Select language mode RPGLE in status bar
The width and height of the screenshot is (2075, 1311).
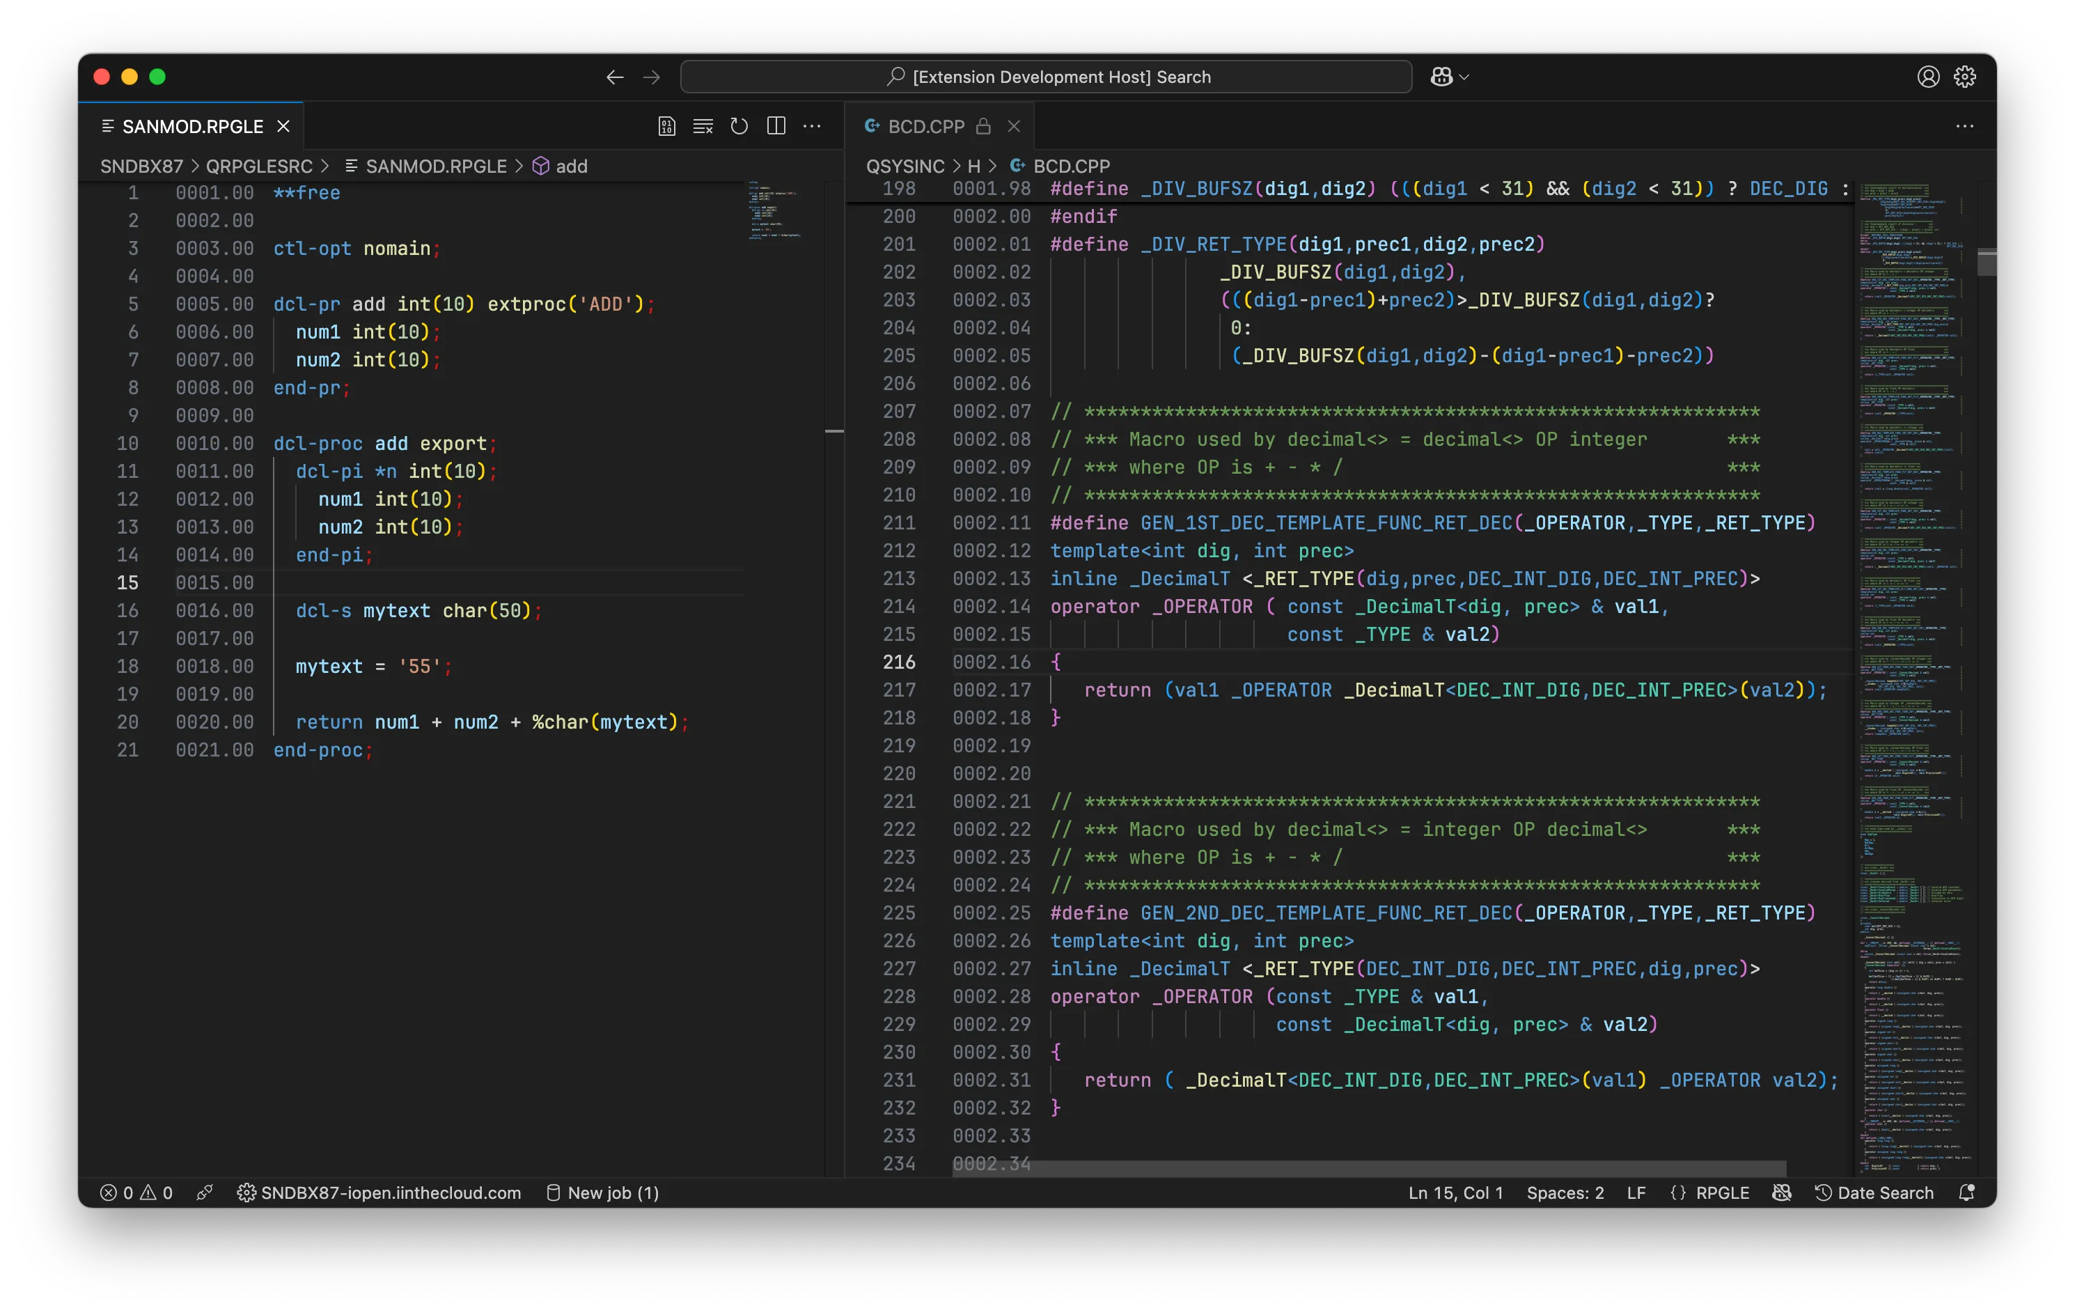[1722, 1192]
